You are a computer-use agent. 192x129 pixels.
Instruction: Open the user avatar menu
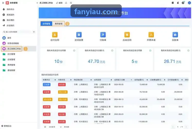(x=189, y=3)
